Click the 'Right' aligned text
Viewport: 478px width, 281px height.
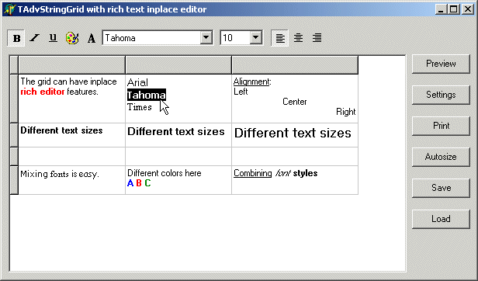[346, 112]
